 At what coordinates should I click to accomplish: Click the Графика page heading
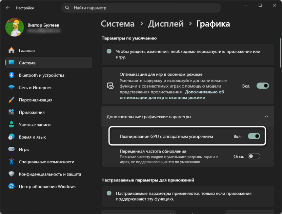tap(213, 24)
